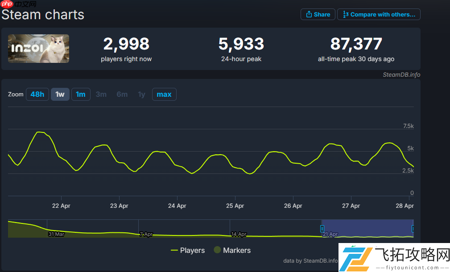The image size is (450, 272).
Task: Choose the 6m zoom option
Action: click(x=122, y=95)
